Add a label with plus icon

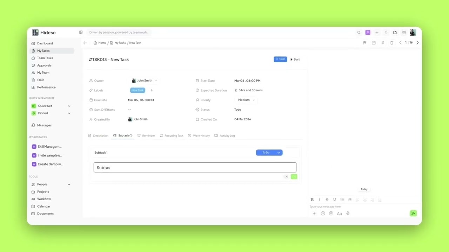click(152, 90)
